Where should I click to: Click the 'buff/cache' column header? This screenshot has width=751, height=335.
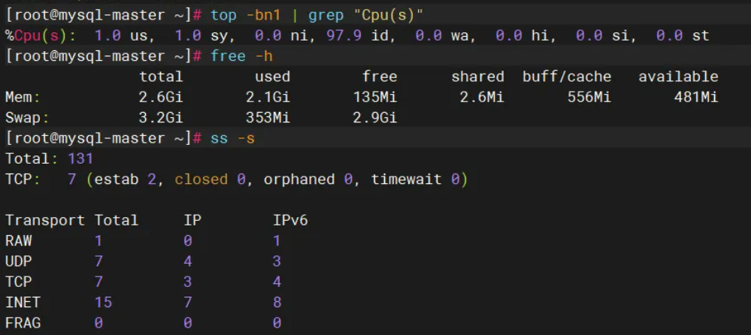tap(567, 77)
